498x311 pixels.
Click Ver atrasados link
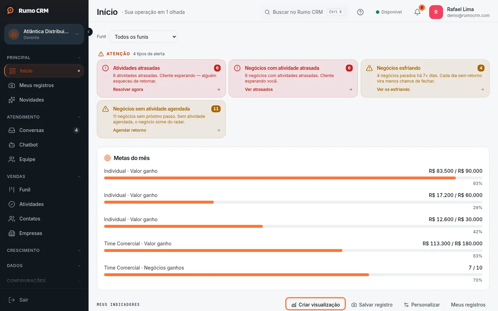pos(259,89)
